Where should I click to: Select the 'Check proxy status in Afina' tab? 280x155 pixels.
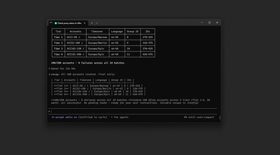point(68,23)
